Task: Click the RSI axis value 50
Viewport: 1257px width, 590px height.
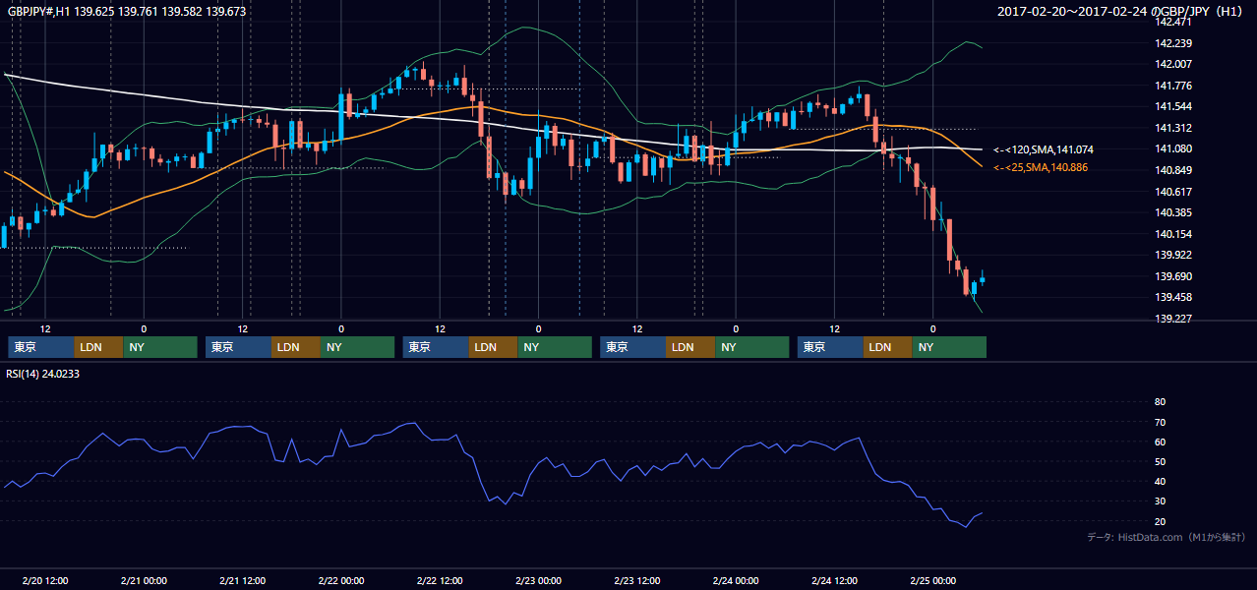Action: (1160, 461)
